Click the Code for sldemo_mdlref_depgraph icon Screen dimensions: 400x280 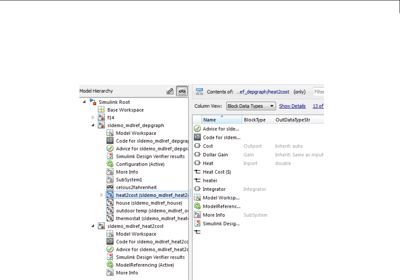coord(110,141)
